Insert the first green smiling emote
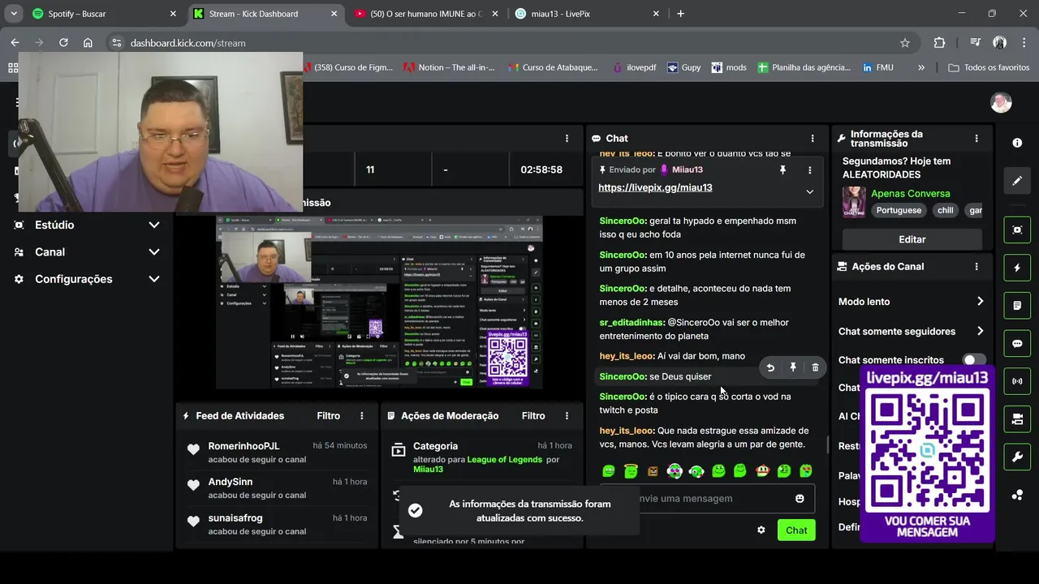The width and height of the screenshot is (1039, 584). (609, 470)
